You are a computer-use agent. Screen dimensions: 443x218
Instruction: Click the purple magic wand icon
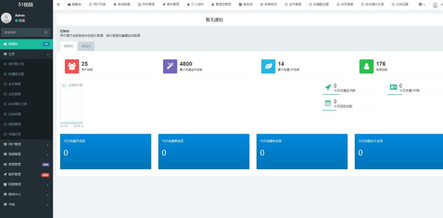click(170, 66)
